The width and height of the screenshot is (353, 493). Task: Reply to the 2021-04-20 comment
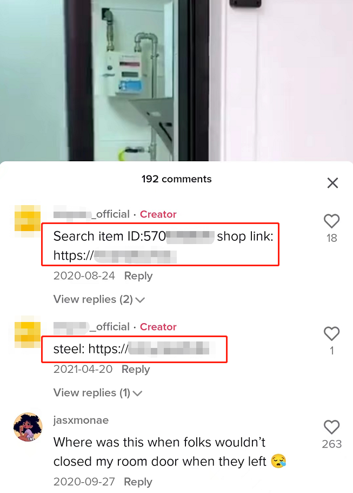tap(136, 369)
